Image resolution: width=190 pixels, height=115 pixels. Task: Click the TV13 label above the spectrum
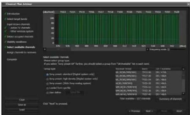point(63,12)
